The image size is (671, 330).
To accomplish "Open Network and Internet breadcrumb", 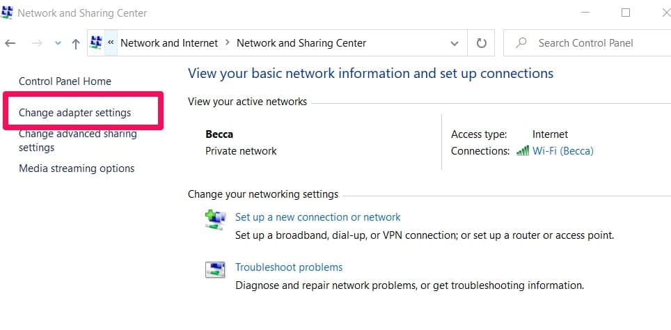I will (x=169, y=43).
